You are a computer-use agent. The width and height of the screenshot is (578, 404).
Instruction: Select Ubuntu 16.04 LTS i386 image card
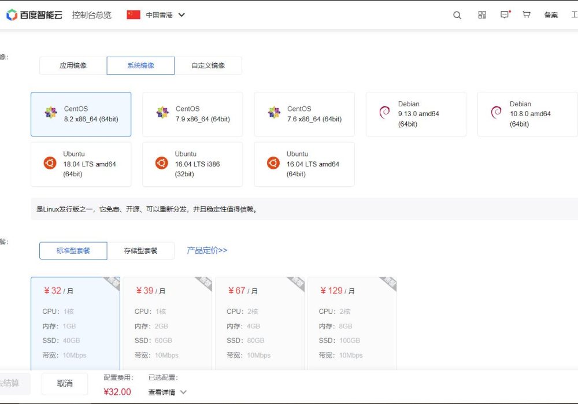pos(192,164)
